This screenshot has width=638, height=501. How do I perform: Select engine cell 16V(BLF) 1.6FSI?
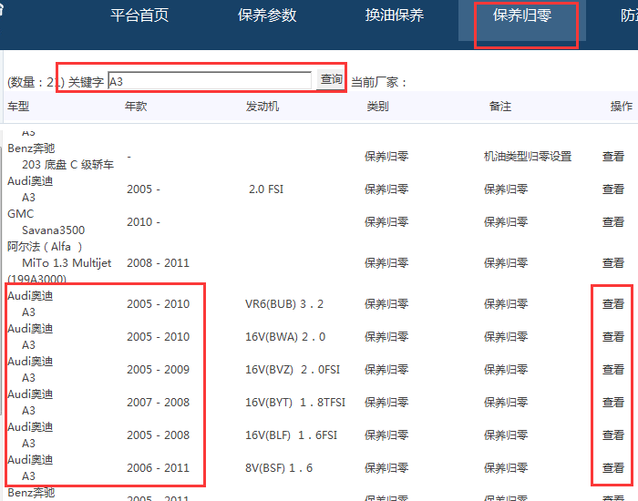(x=291, y=435)
